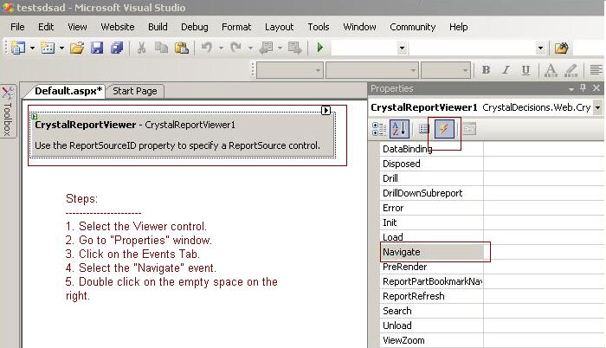The image size is (606, 348).
Task: Open the CrystalReportViewer smart tag arrow
Action: point(326,111)
